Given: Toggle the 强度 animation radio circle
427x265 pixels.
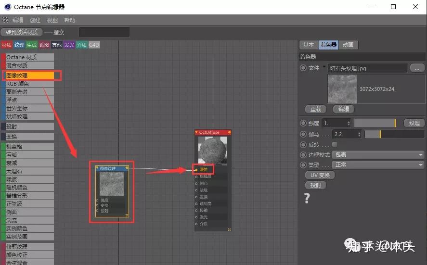Looking at the screenshot, I should [x=303, y=123].
